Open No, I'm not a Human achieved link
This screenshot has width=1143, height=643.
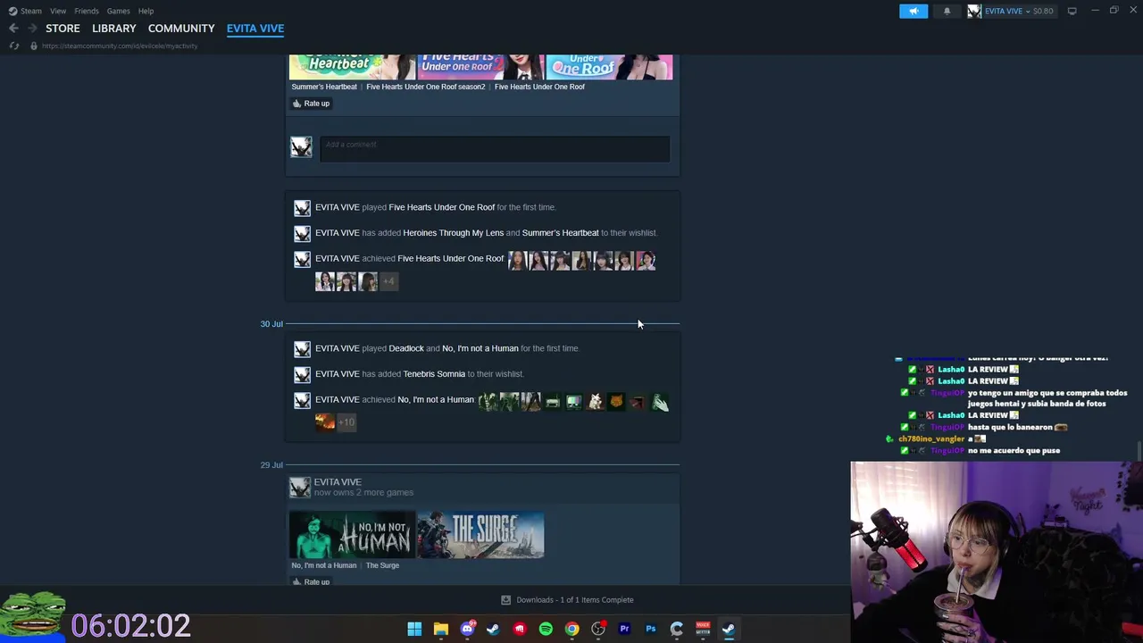click(x=436, y=400)
